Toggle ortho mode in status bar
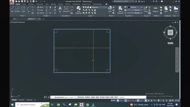Viewport: 190px width, 107px height. 126,100
